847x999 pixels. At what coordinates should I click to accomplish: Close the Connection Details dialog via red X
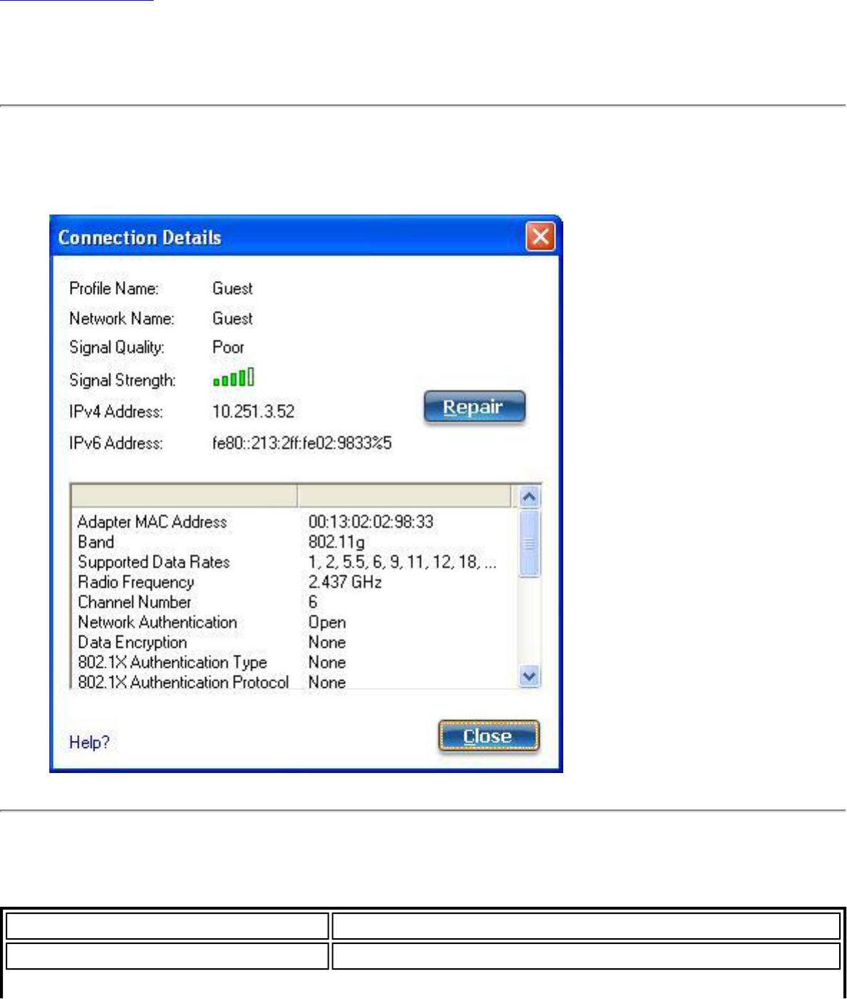[x=540, y=236]
